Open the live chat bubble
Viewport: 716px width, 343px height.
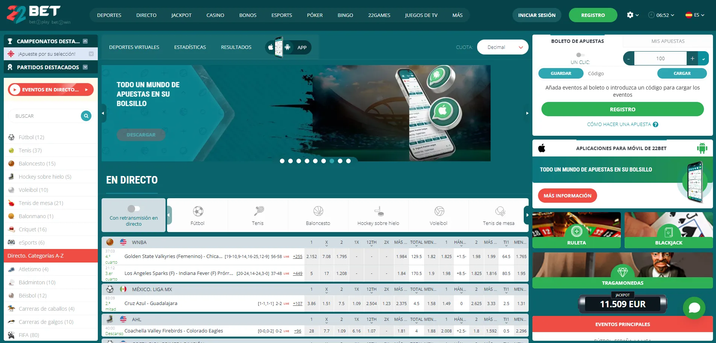pos(694,308)
